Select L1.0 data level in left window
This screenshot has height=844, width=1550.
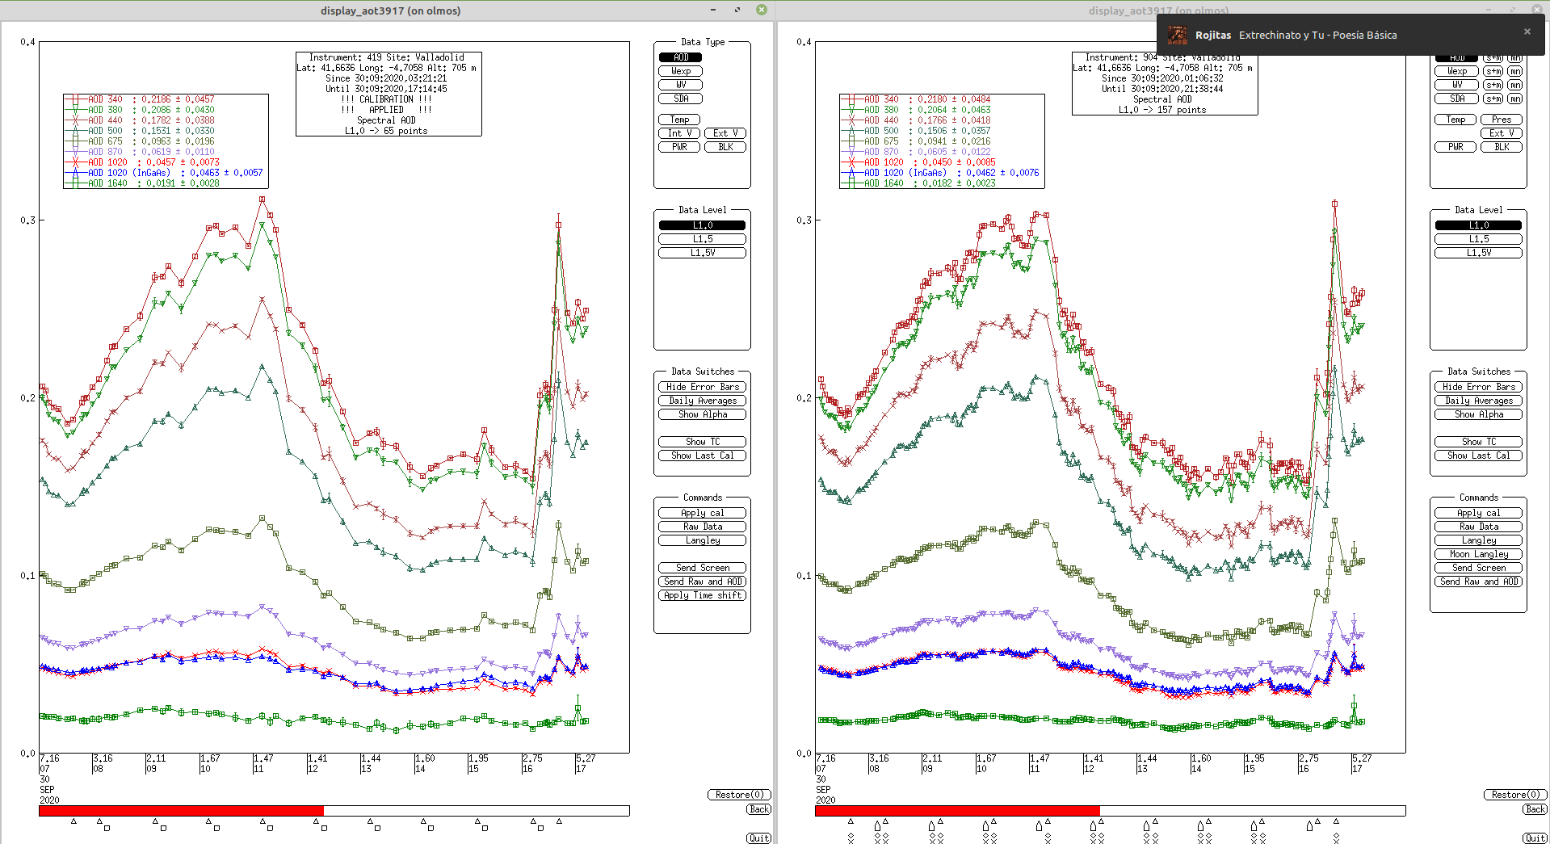pyautogui.click(x=703, y=225)
